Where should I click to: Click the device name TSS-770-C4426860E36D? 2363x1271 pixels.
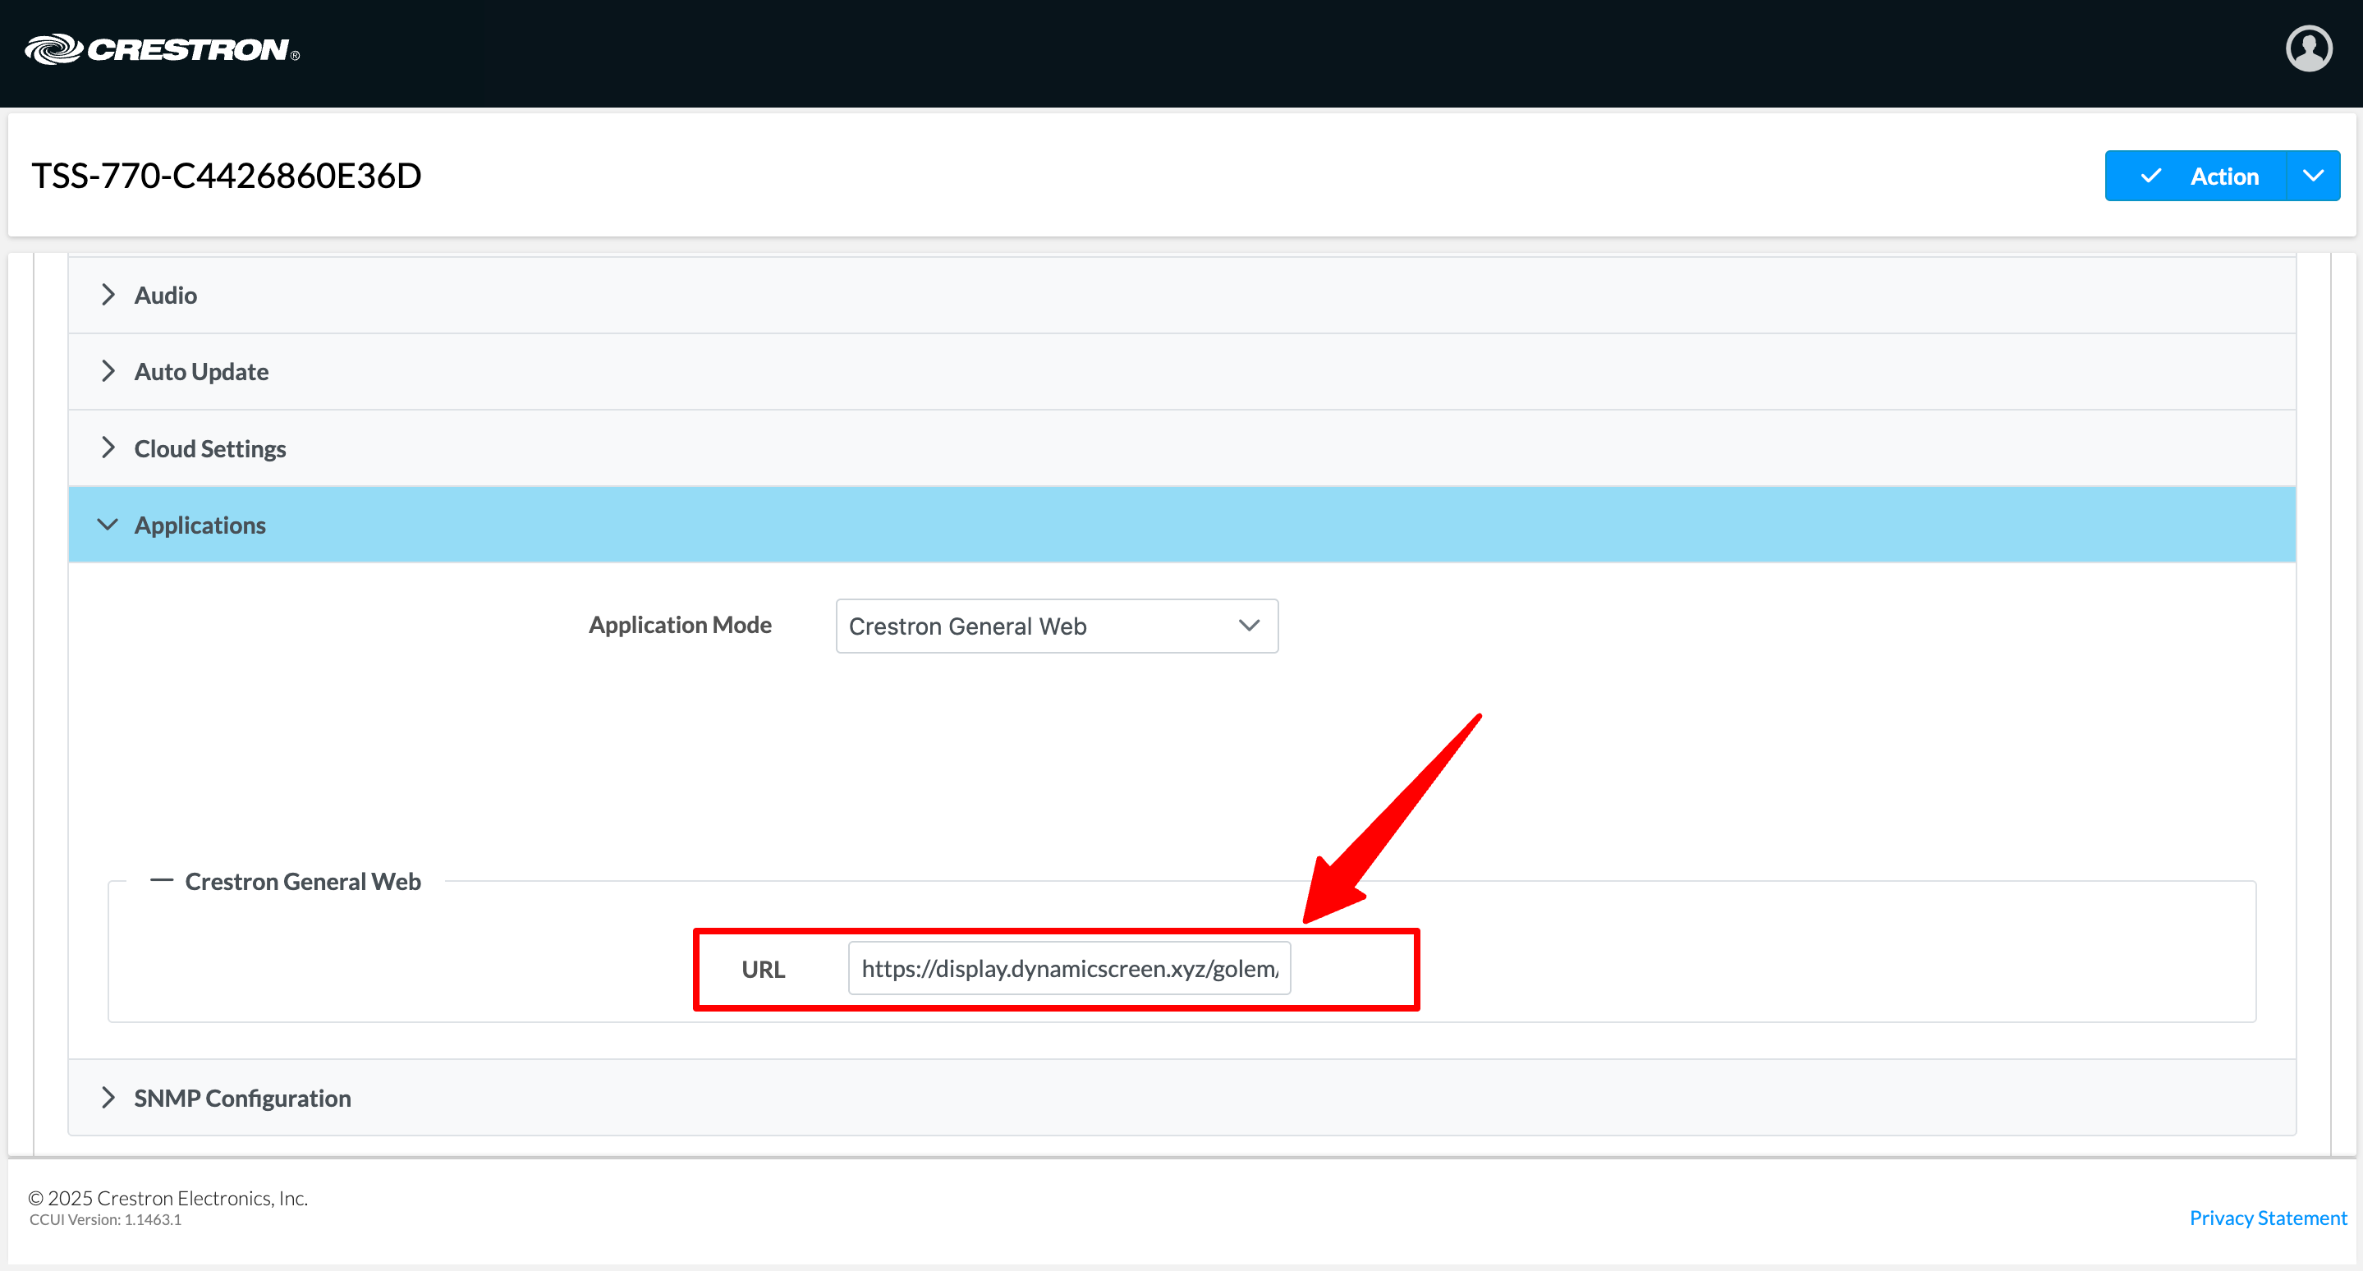[227, 175]
